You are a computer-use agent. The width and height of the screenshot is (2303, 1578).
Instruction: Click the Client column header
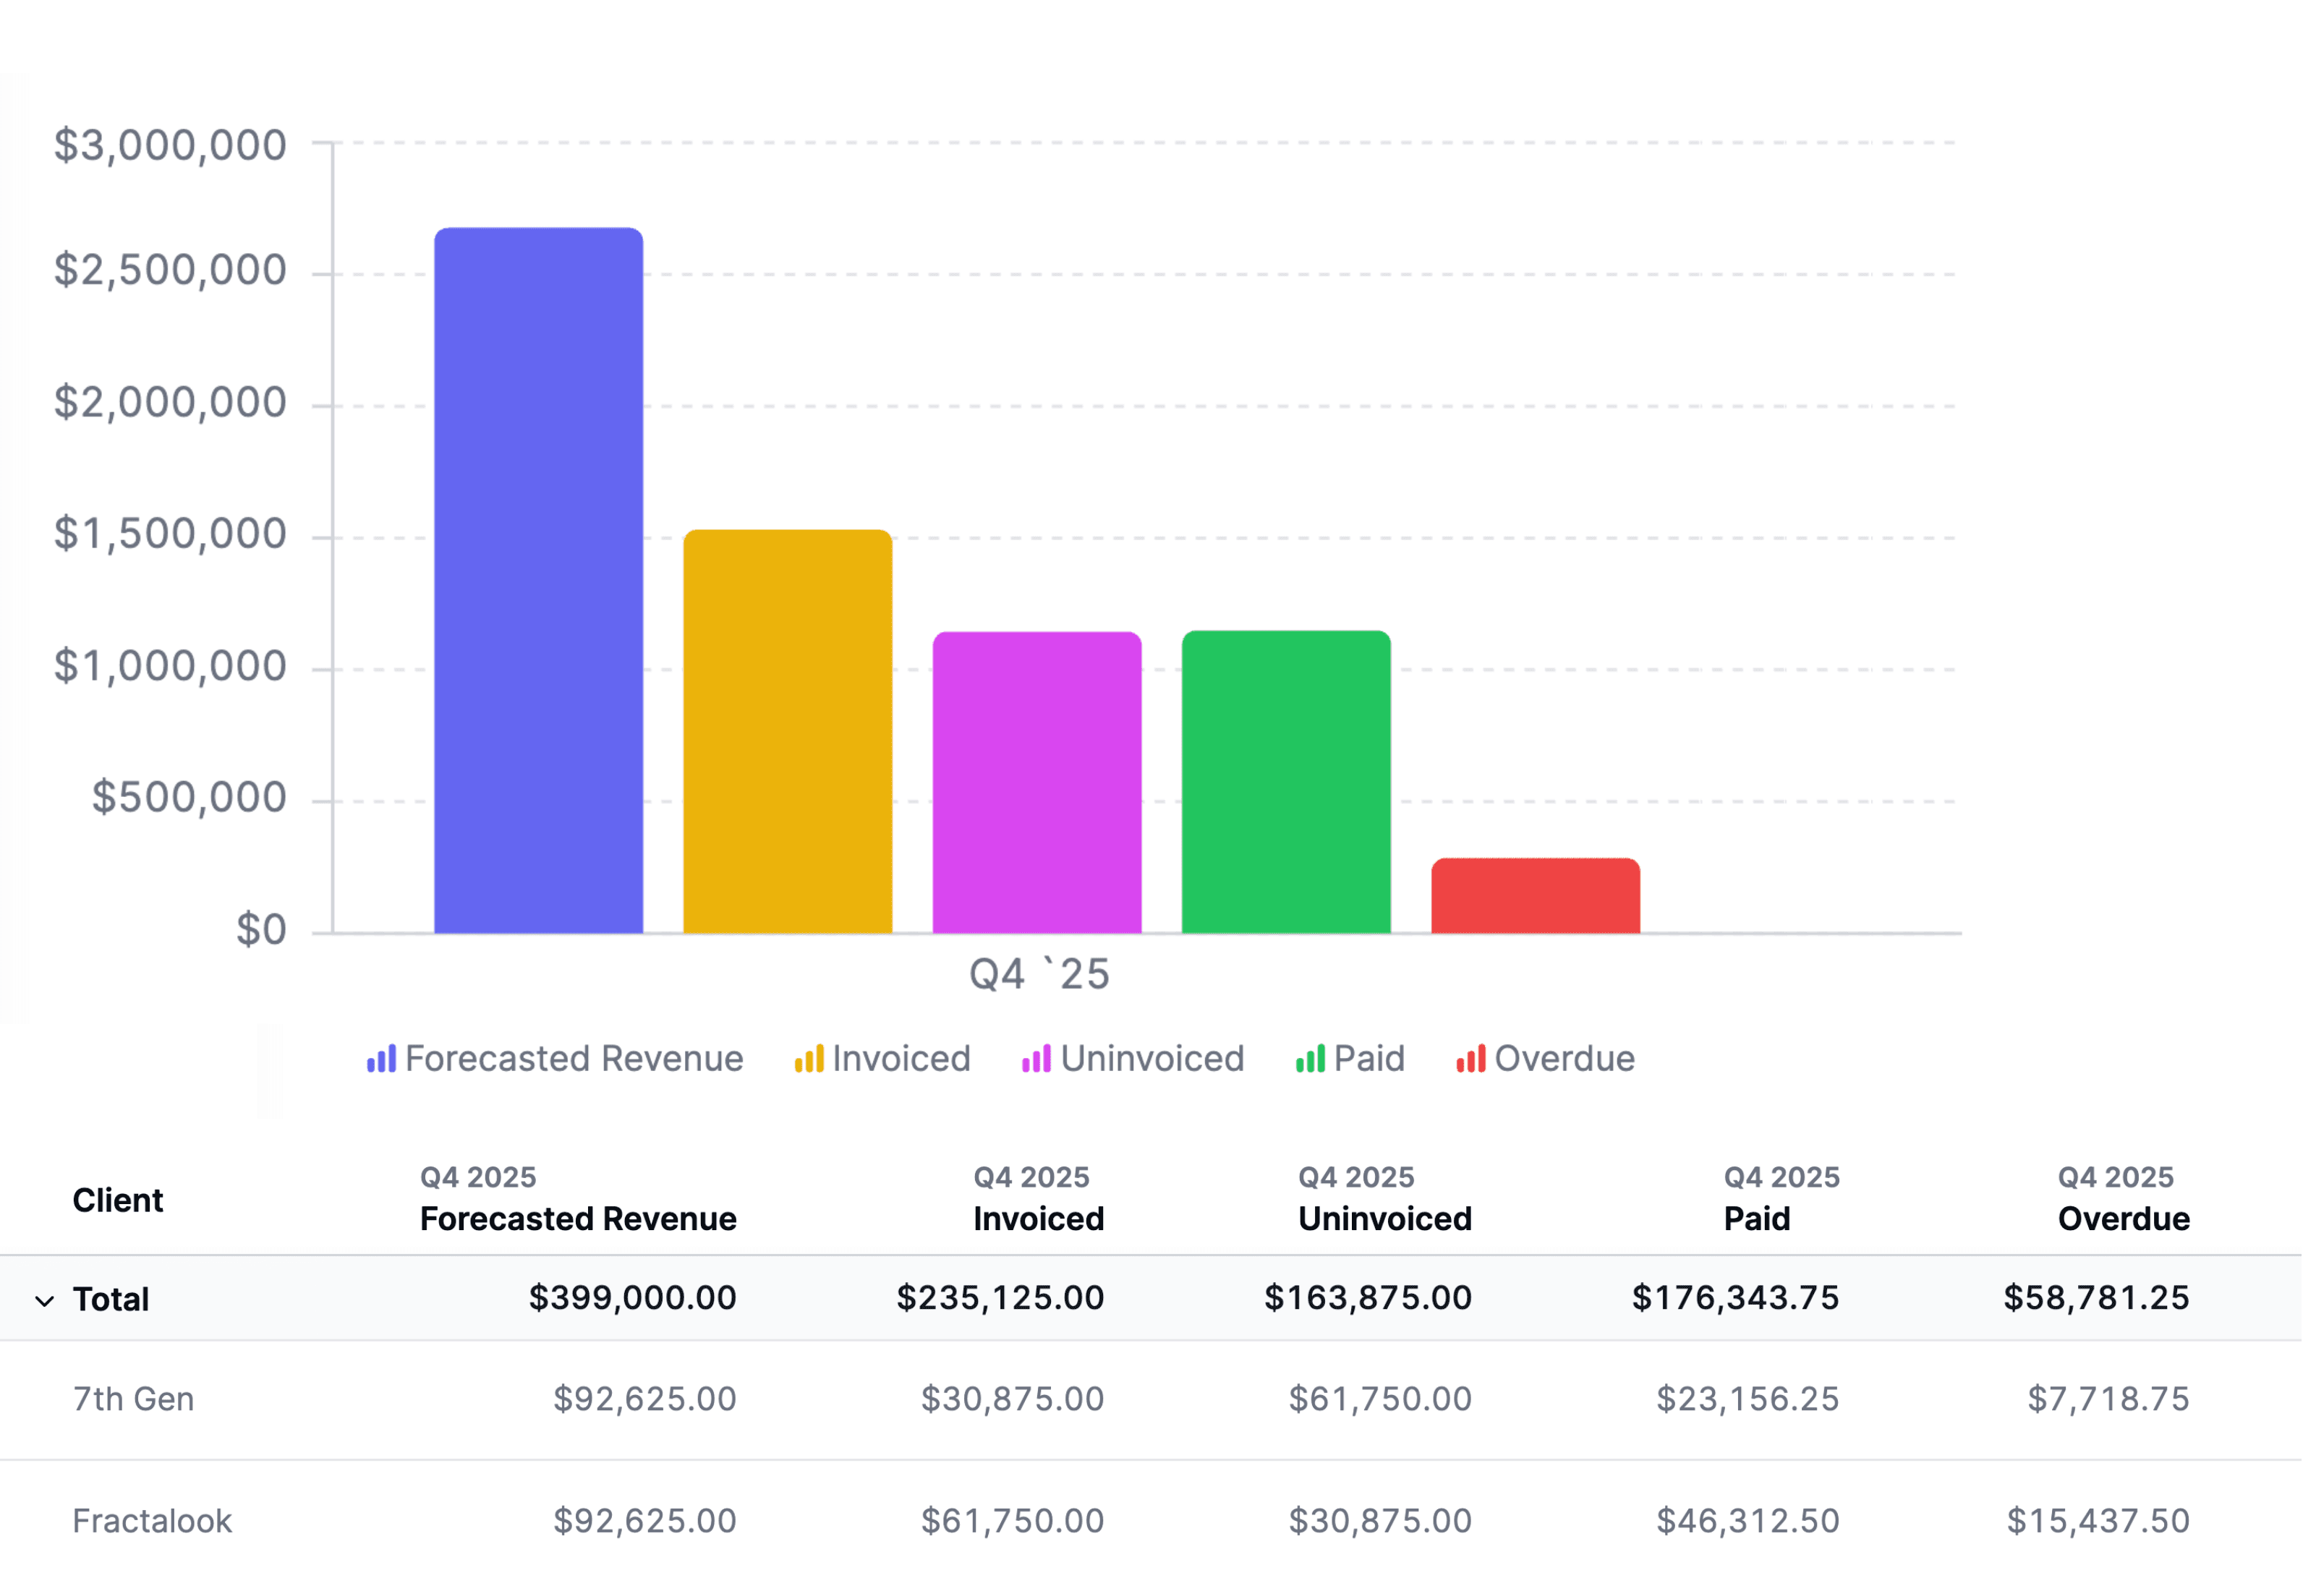coord(118,1200)
